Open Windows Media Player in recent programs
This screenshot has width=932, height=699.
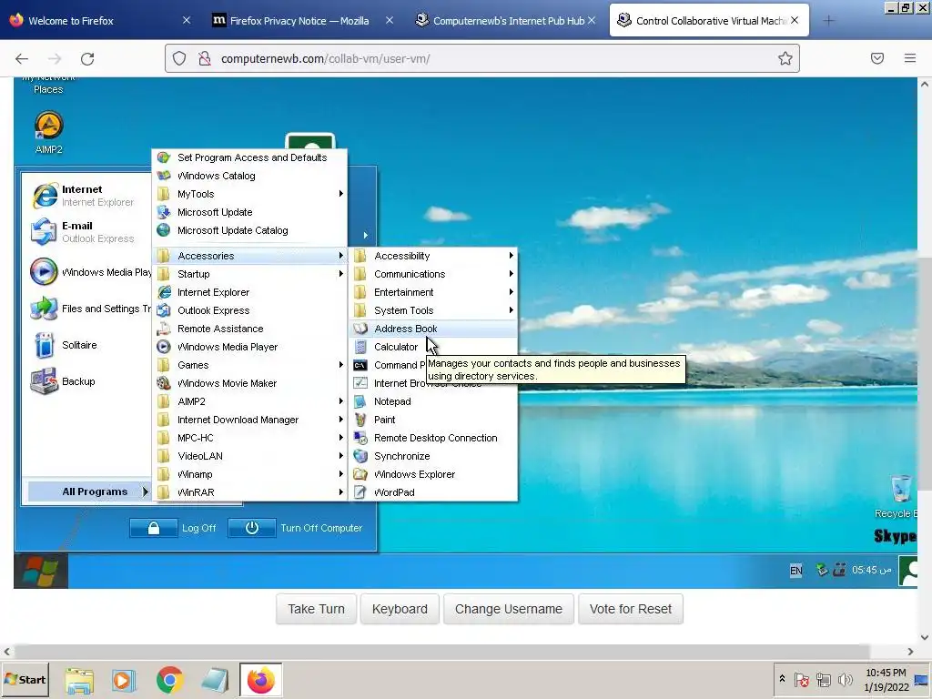click(x=90, y=272)
